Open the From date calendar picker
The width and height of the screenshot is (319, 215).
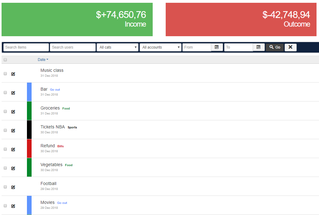point(217,47)
